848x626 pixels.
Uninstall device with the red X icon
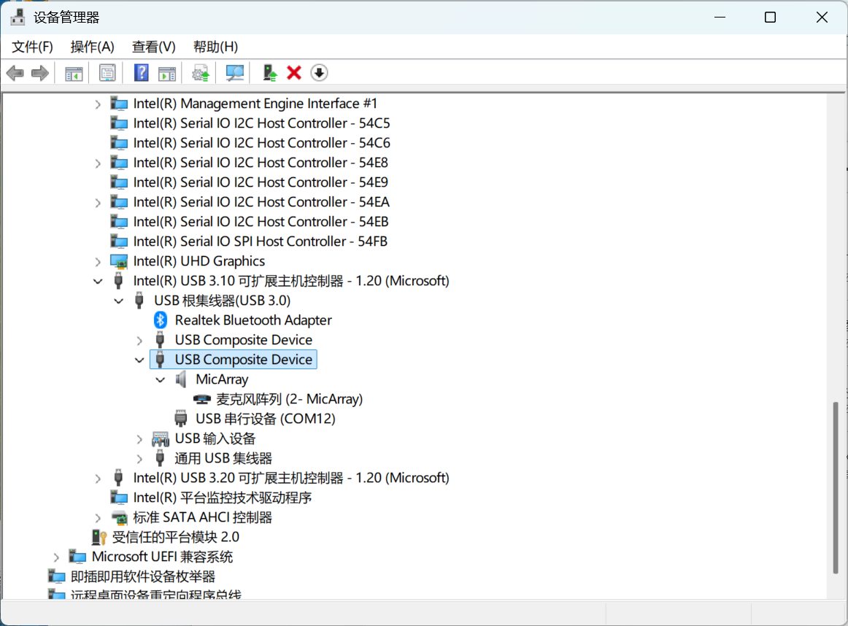click(293, 73)
